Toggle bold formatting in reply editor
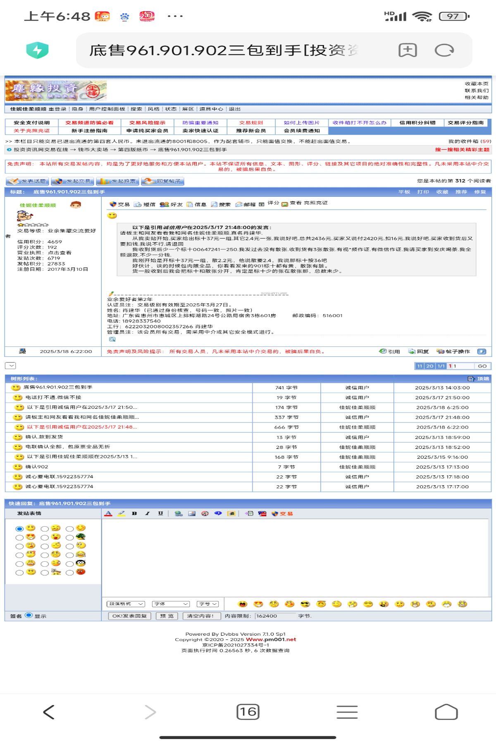 134,513
